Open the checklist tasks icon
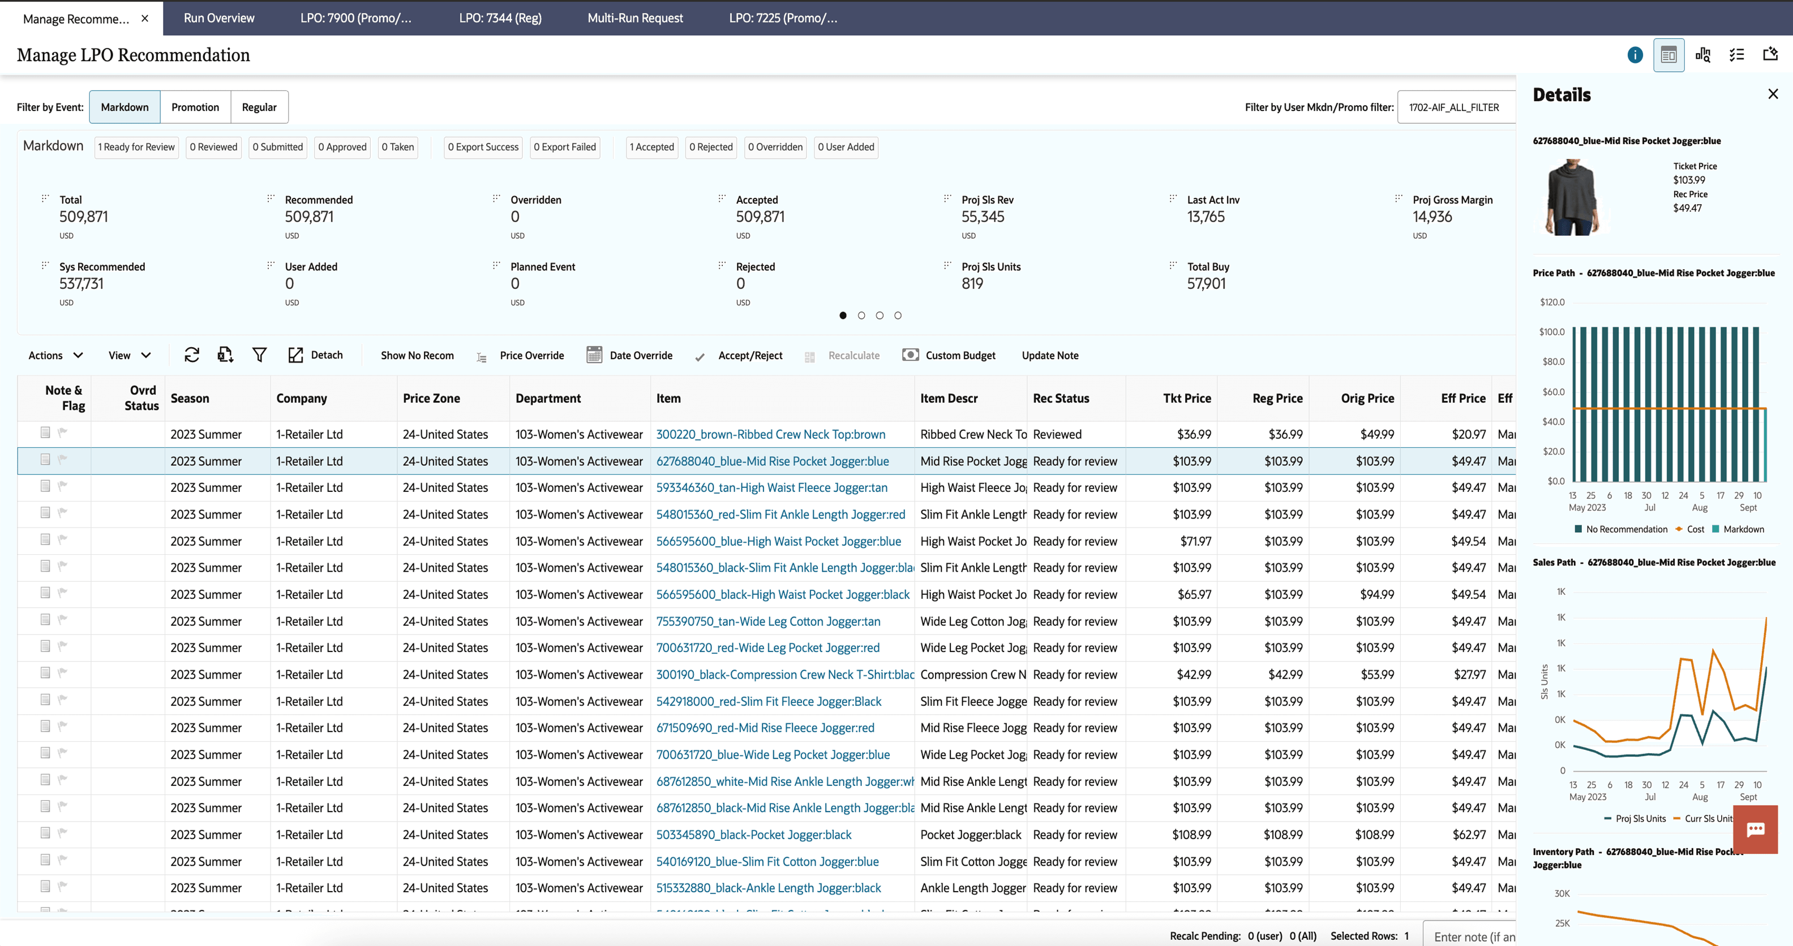Image resolution: width=1793 pixels, height=946 pixels. (1736, 55)
